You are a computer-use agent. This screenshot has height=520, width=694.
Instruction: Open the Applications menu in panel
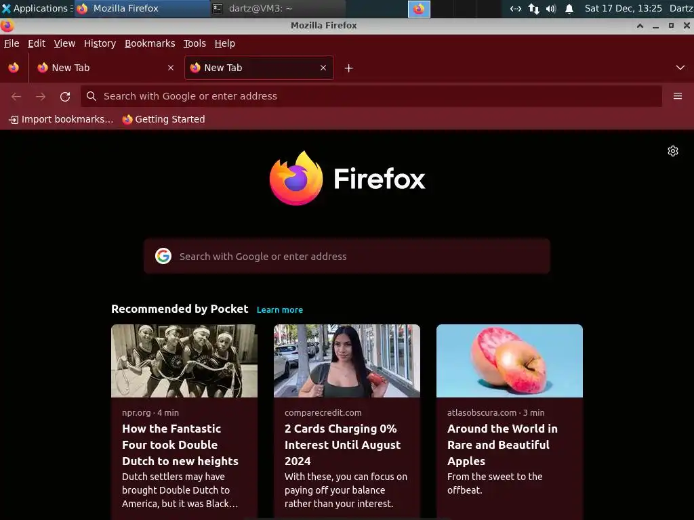tap(37, 8)
